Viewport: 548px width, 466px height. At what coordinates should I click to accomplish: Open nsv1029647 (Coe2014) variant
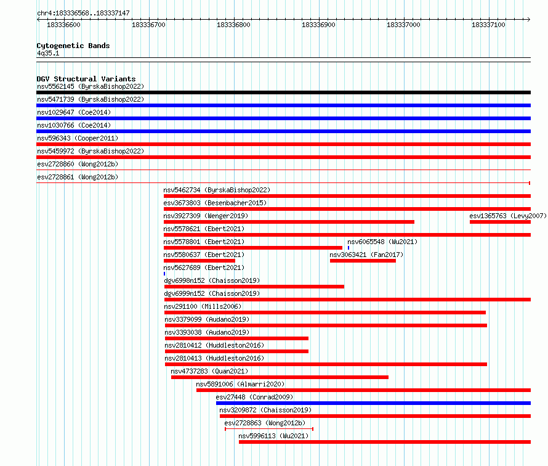coord(74,112)
